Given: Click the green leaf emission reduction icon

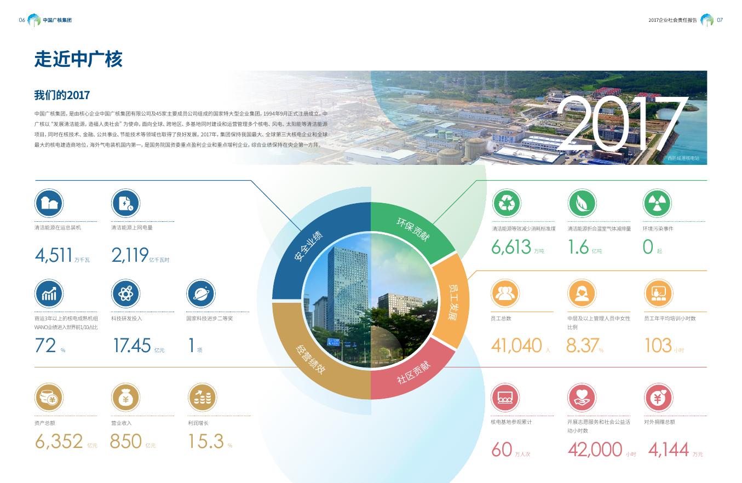Looking at the screenshot, I should (582, 204).
